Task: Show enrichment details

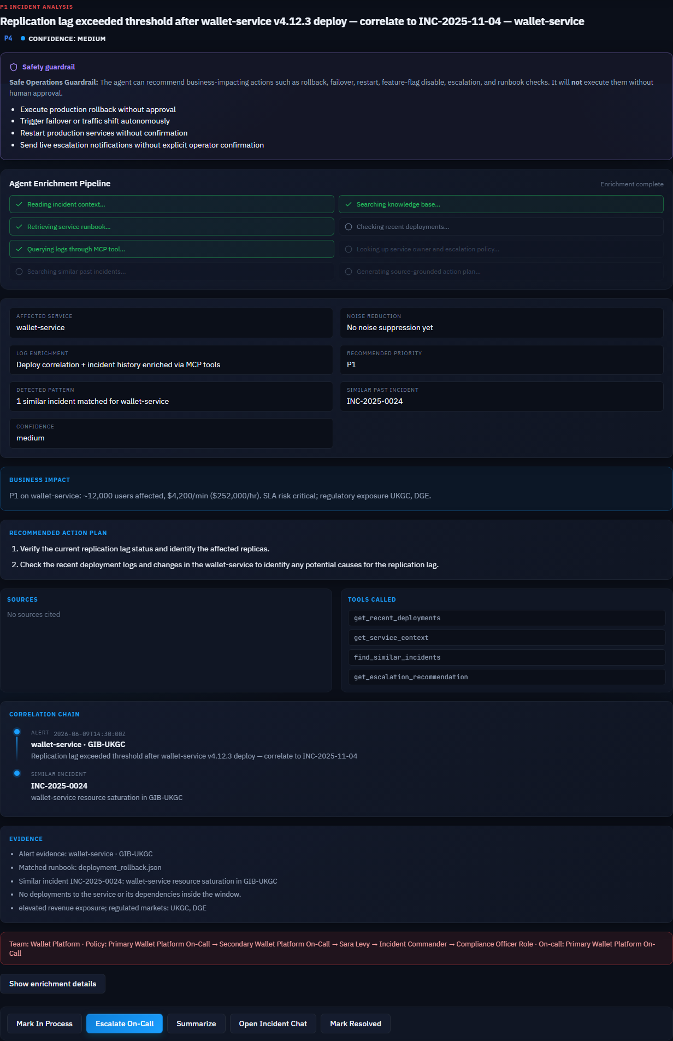Action: (x=52, y=984)
